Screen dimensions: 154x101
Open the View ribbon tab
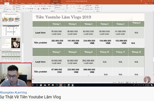(x=48, y=3)
